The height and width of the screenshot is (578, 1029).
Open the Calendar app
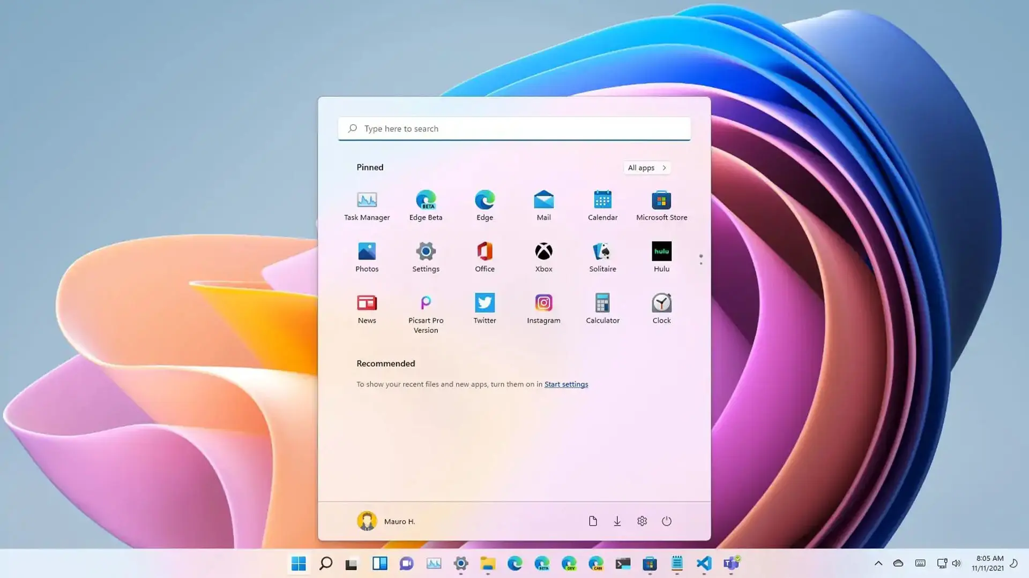[x=602, y=206]
